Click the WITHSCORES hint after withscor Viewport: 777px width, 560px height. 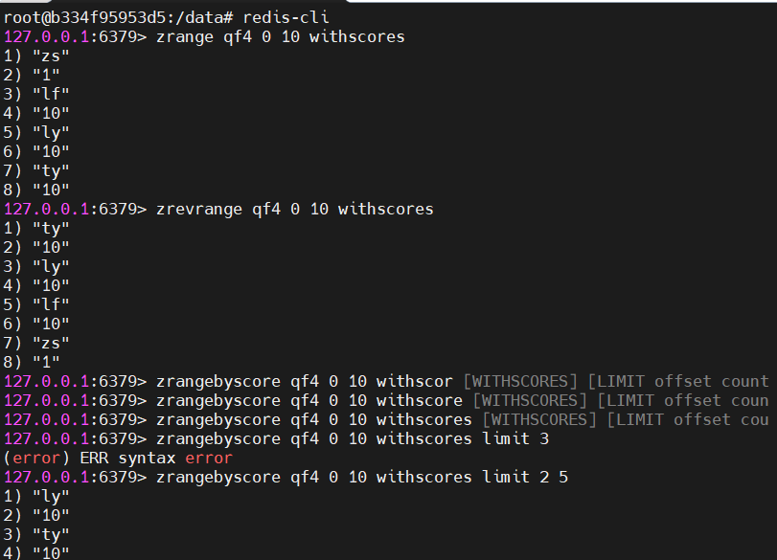tap(520, 381)
